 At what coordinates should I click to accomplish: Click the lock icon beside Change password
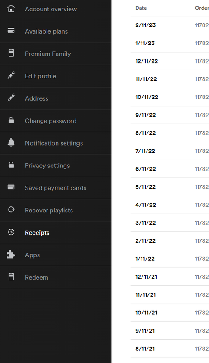(11, 120)
